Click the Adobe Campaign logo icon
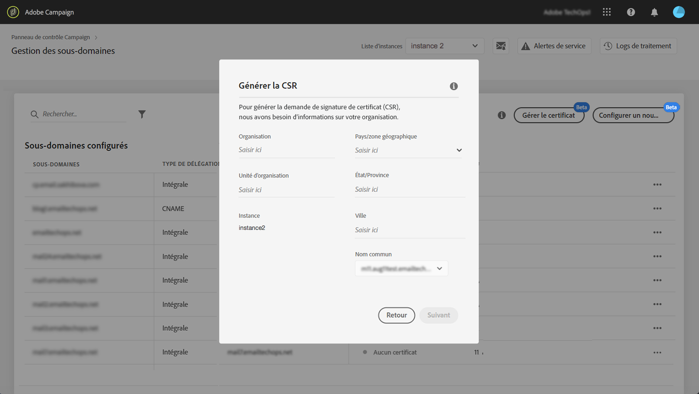699x394 pixels. [13, 12]
